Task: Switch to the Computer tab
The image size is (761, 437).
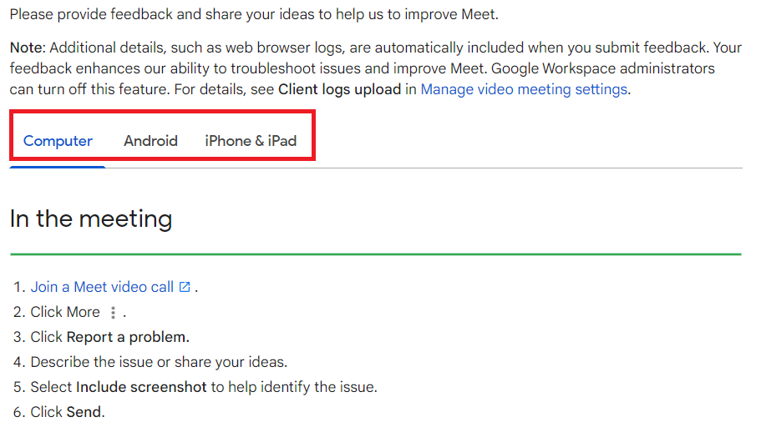Action: pos(58,141)
